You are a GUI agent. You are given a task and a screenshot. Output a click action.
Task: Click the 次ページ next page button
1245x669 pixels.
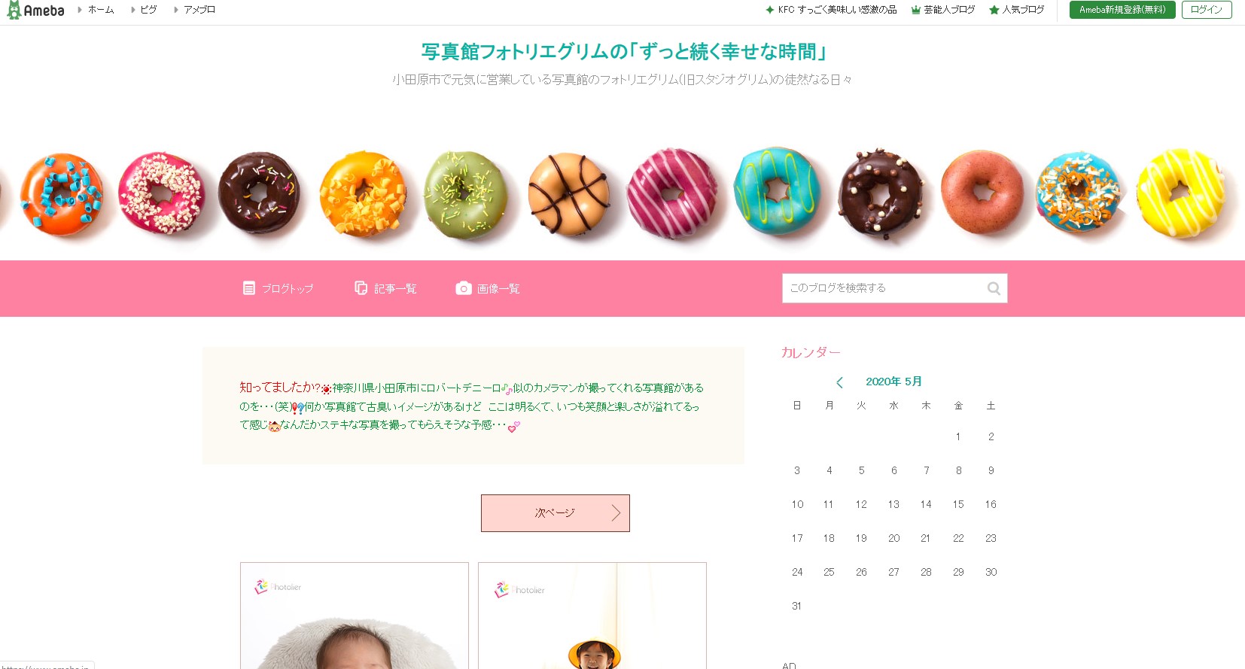tap(556, 513)
